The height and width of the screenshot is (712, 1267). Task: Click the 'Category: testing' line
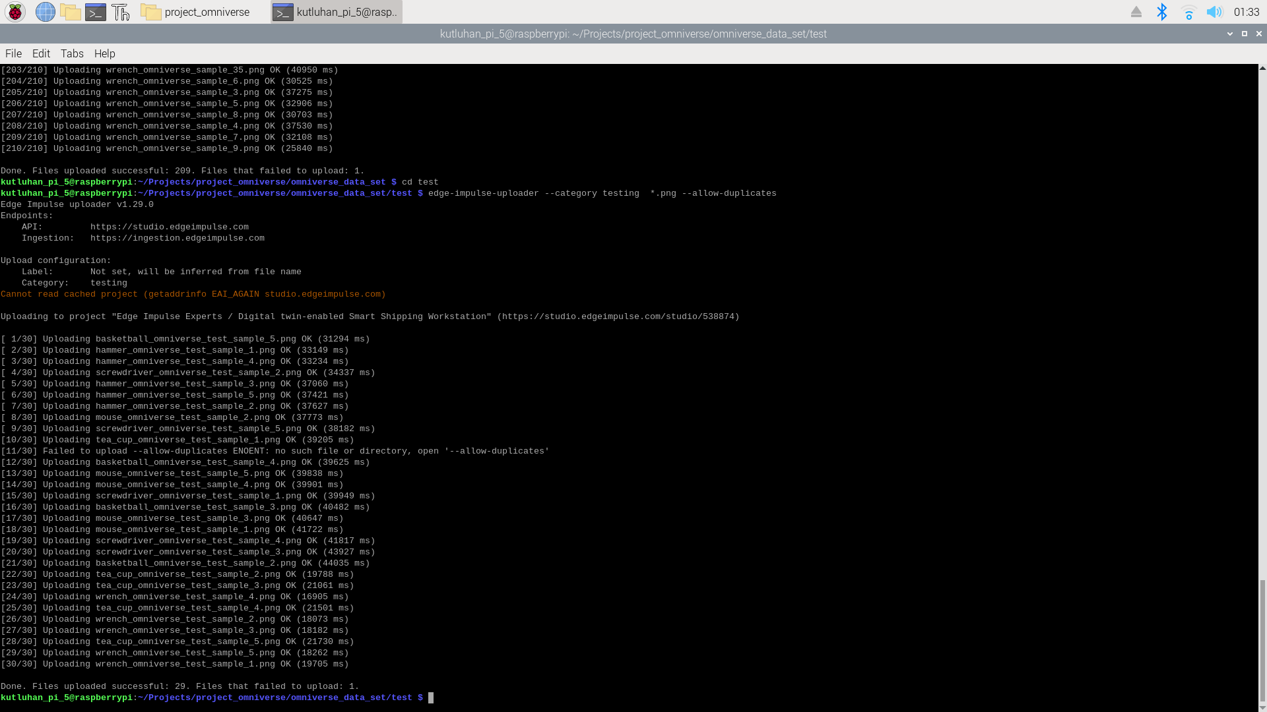click(x=75, y=283)
